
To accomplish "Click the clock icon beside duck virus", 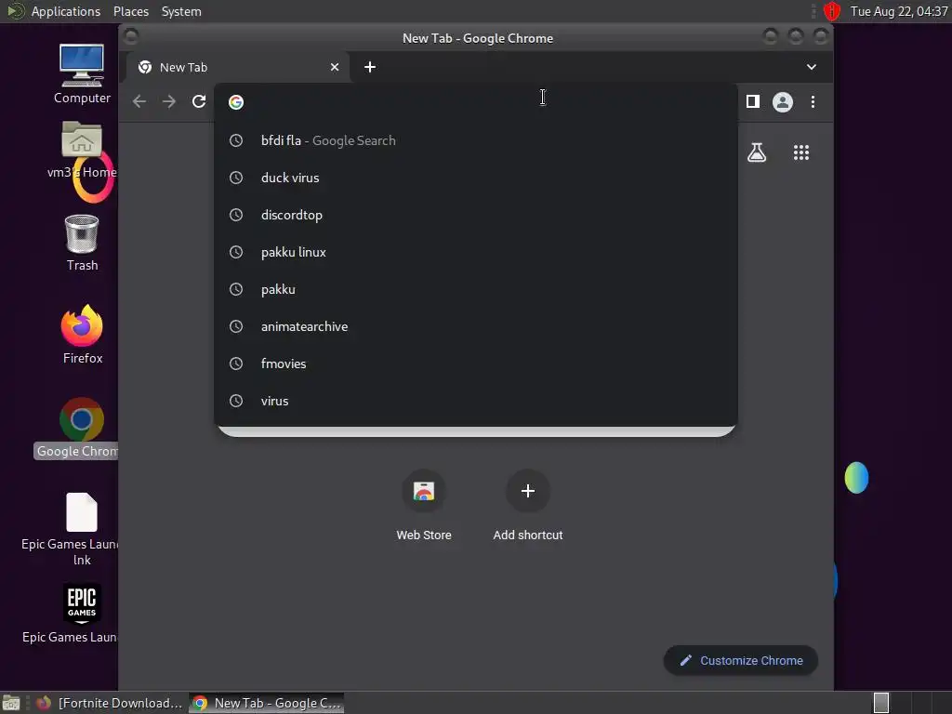I will click(236, 178).
